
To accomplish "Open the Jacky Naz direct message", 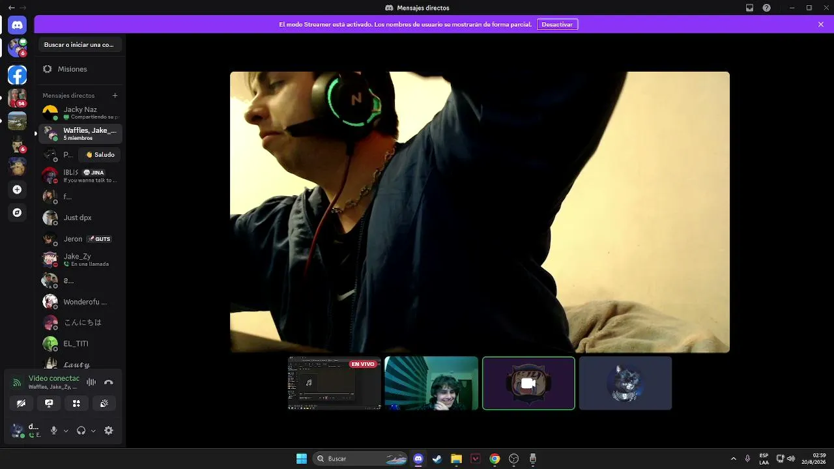I will point(81,113).
